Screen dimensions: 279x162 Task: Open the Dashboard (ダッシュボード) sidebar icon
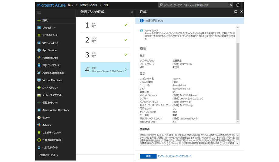pos(39,28)
